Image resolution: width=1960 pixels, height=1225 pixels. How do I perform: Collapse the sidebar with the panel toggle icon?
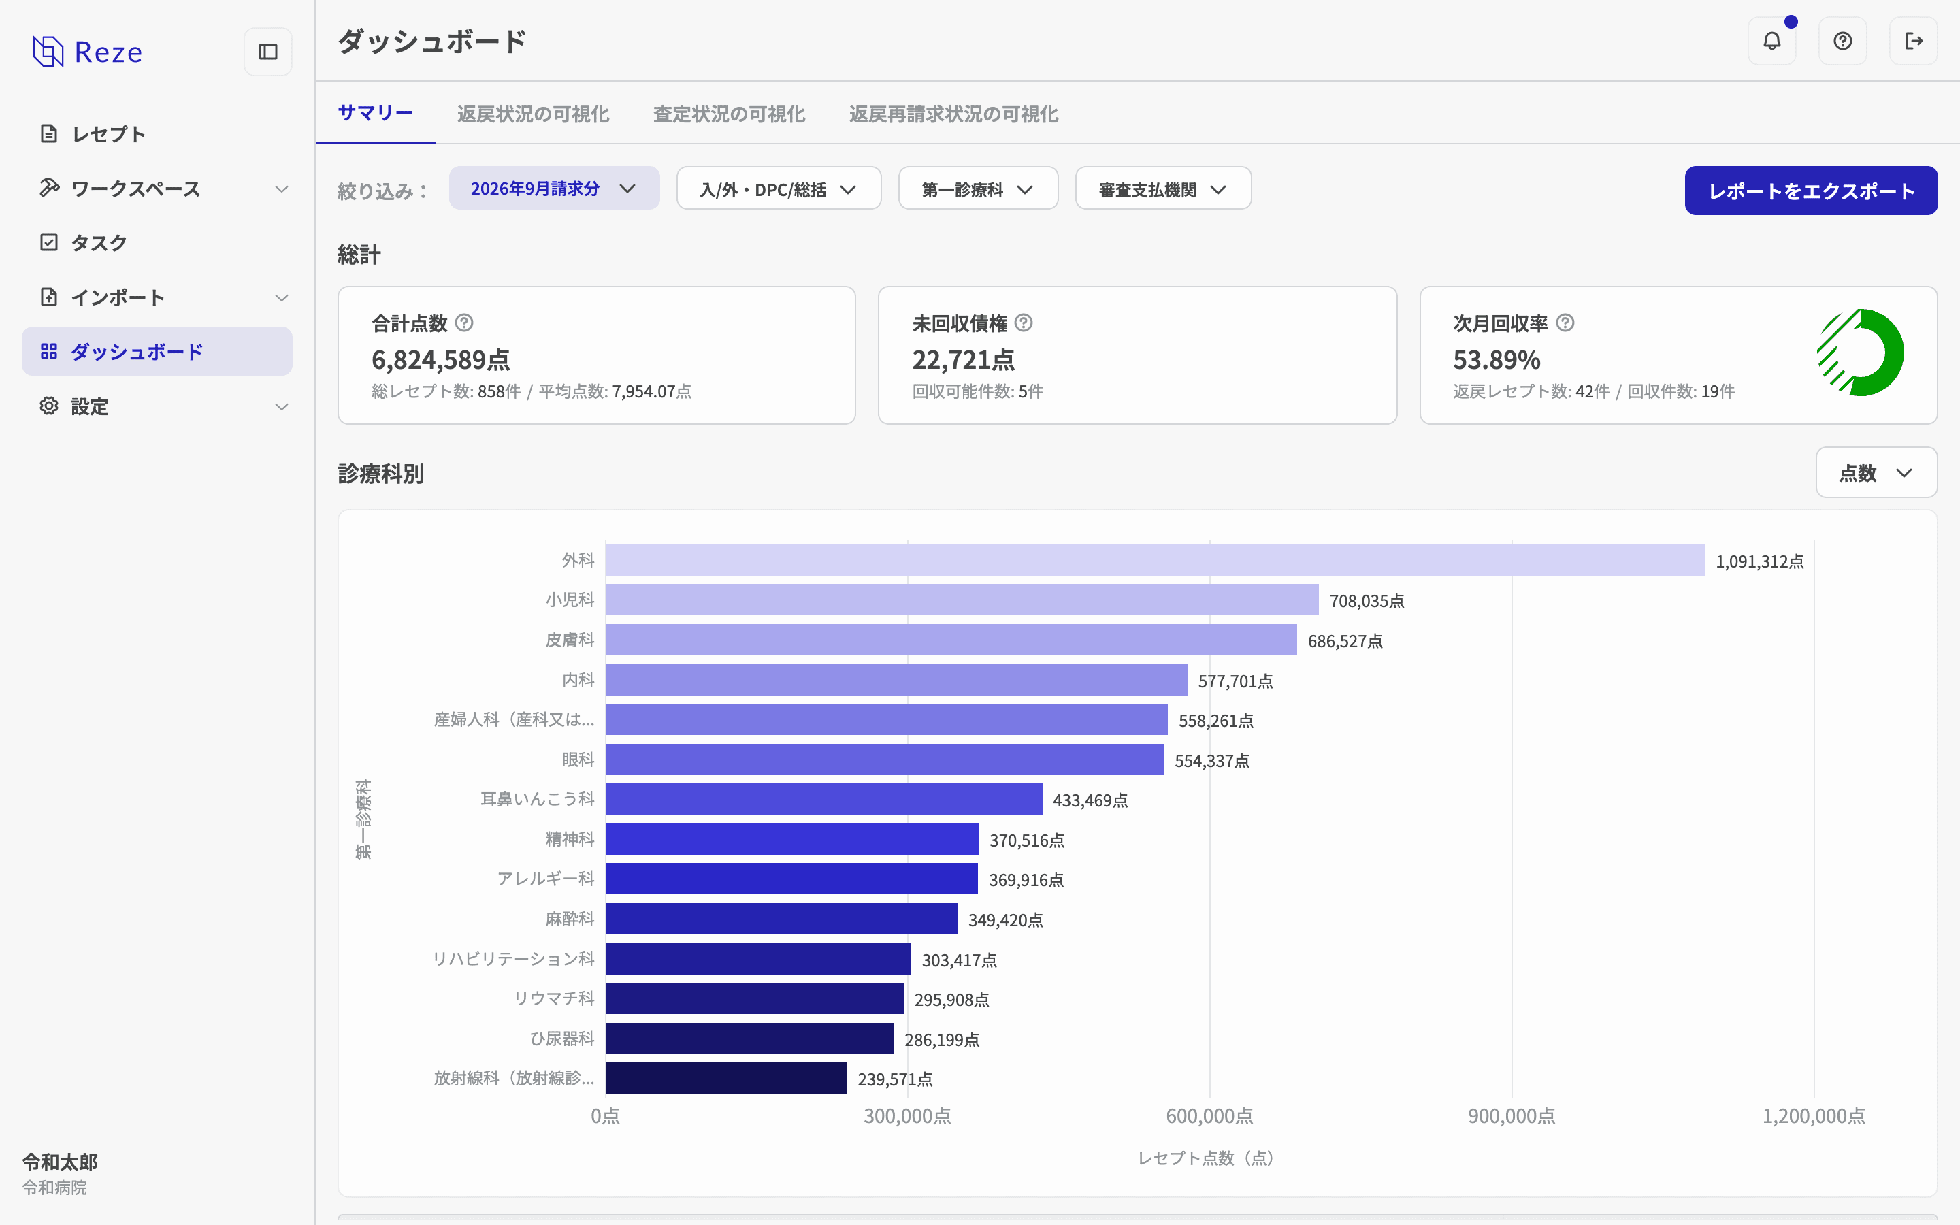268,52
